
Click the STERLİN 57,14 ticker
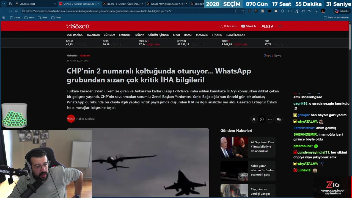click(x=149, y=43)
